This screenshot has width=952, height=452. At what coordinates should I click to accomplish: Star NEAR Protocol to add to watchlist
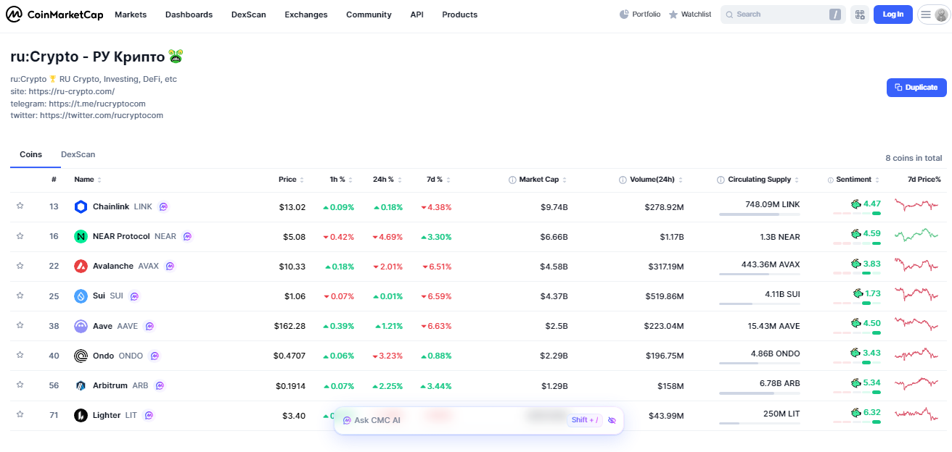click(20, 236)
